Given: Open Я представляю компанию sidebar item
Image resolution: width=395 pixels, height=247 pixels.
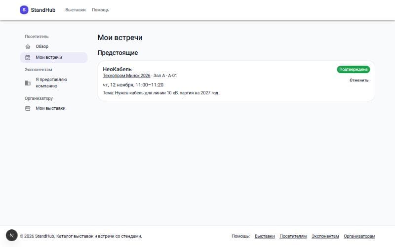Looking at the screenshot, I should (54, 83).
